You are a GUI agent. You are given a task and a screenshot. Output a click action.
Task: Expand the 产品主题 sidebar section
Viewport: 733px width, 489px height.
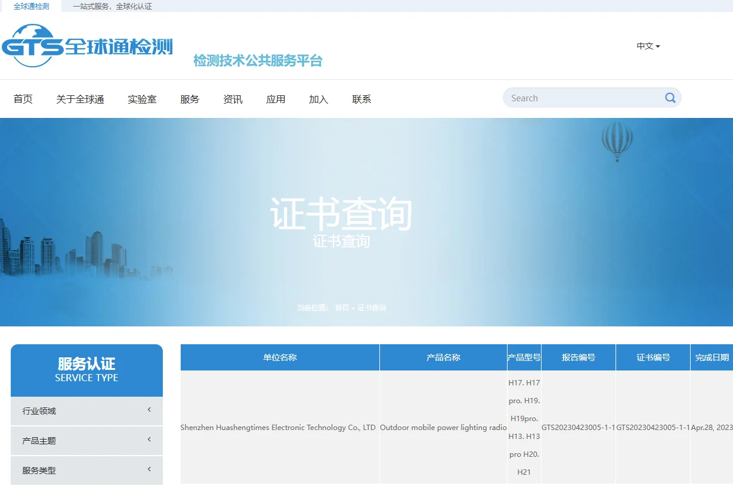point(86,441)
